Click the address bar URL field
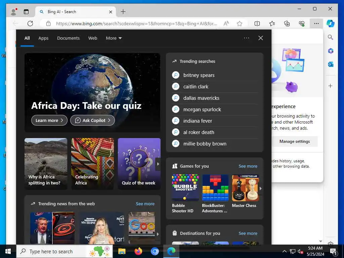Viewport: 344px width, 258px height. click(x=136, y=24)
